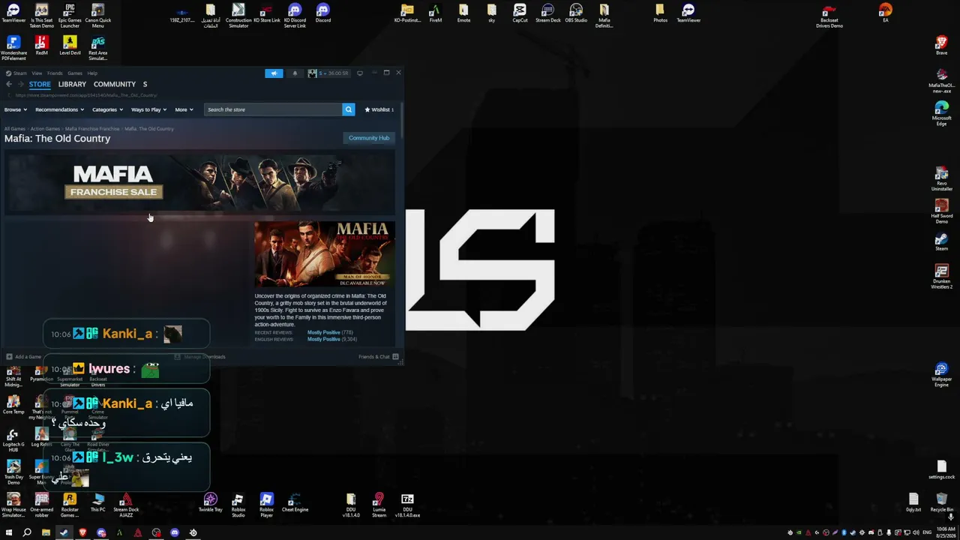960x540 pixels.
Task: Open Revo Uninstaller shortcut
Action: [941, 180]
